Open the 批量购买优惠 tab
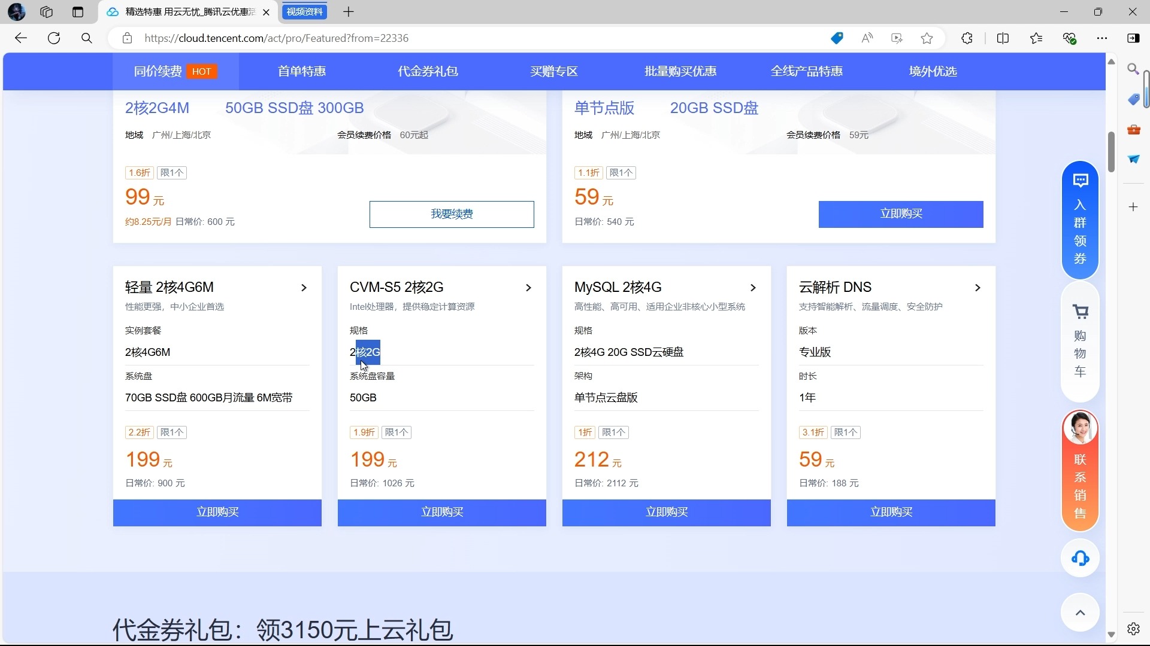Image resolution: width=1150 pixels, height=646 pixels. tap(680, 71)
